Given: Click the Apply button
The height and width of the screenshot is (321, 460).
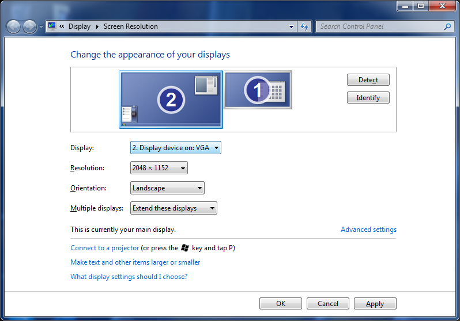Looking at the screenshot, I should [375, 304].
